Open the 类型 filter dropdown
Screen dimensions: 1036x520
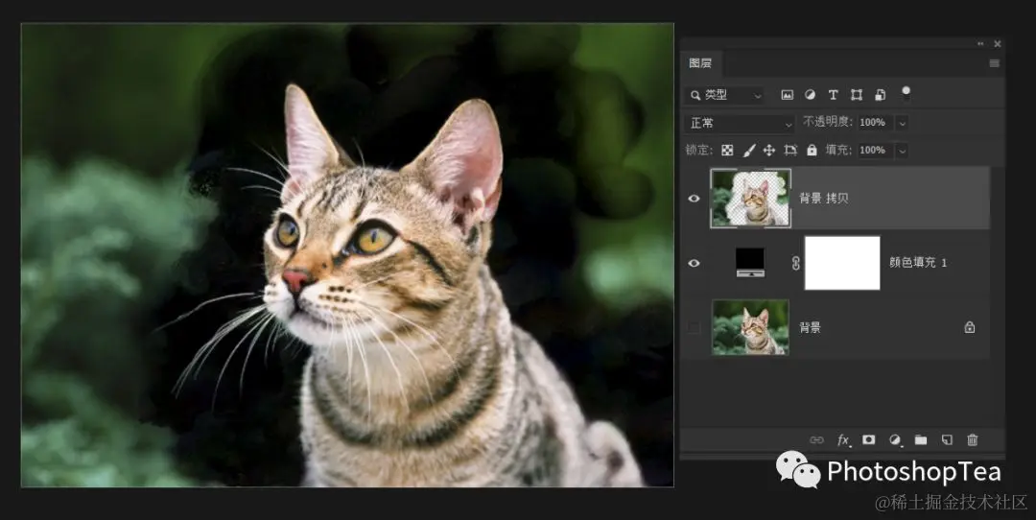[x=725, y=95]
